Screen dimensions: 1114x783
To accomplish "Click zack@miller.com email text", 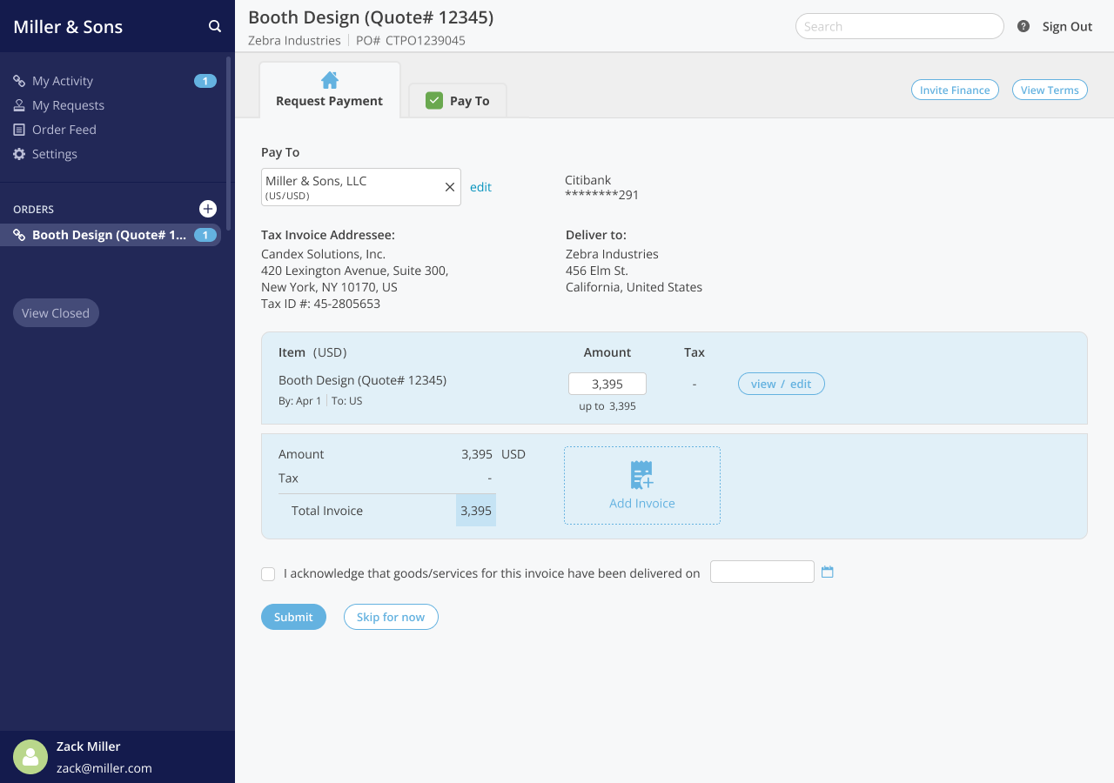I will click(x=104, y=768).
